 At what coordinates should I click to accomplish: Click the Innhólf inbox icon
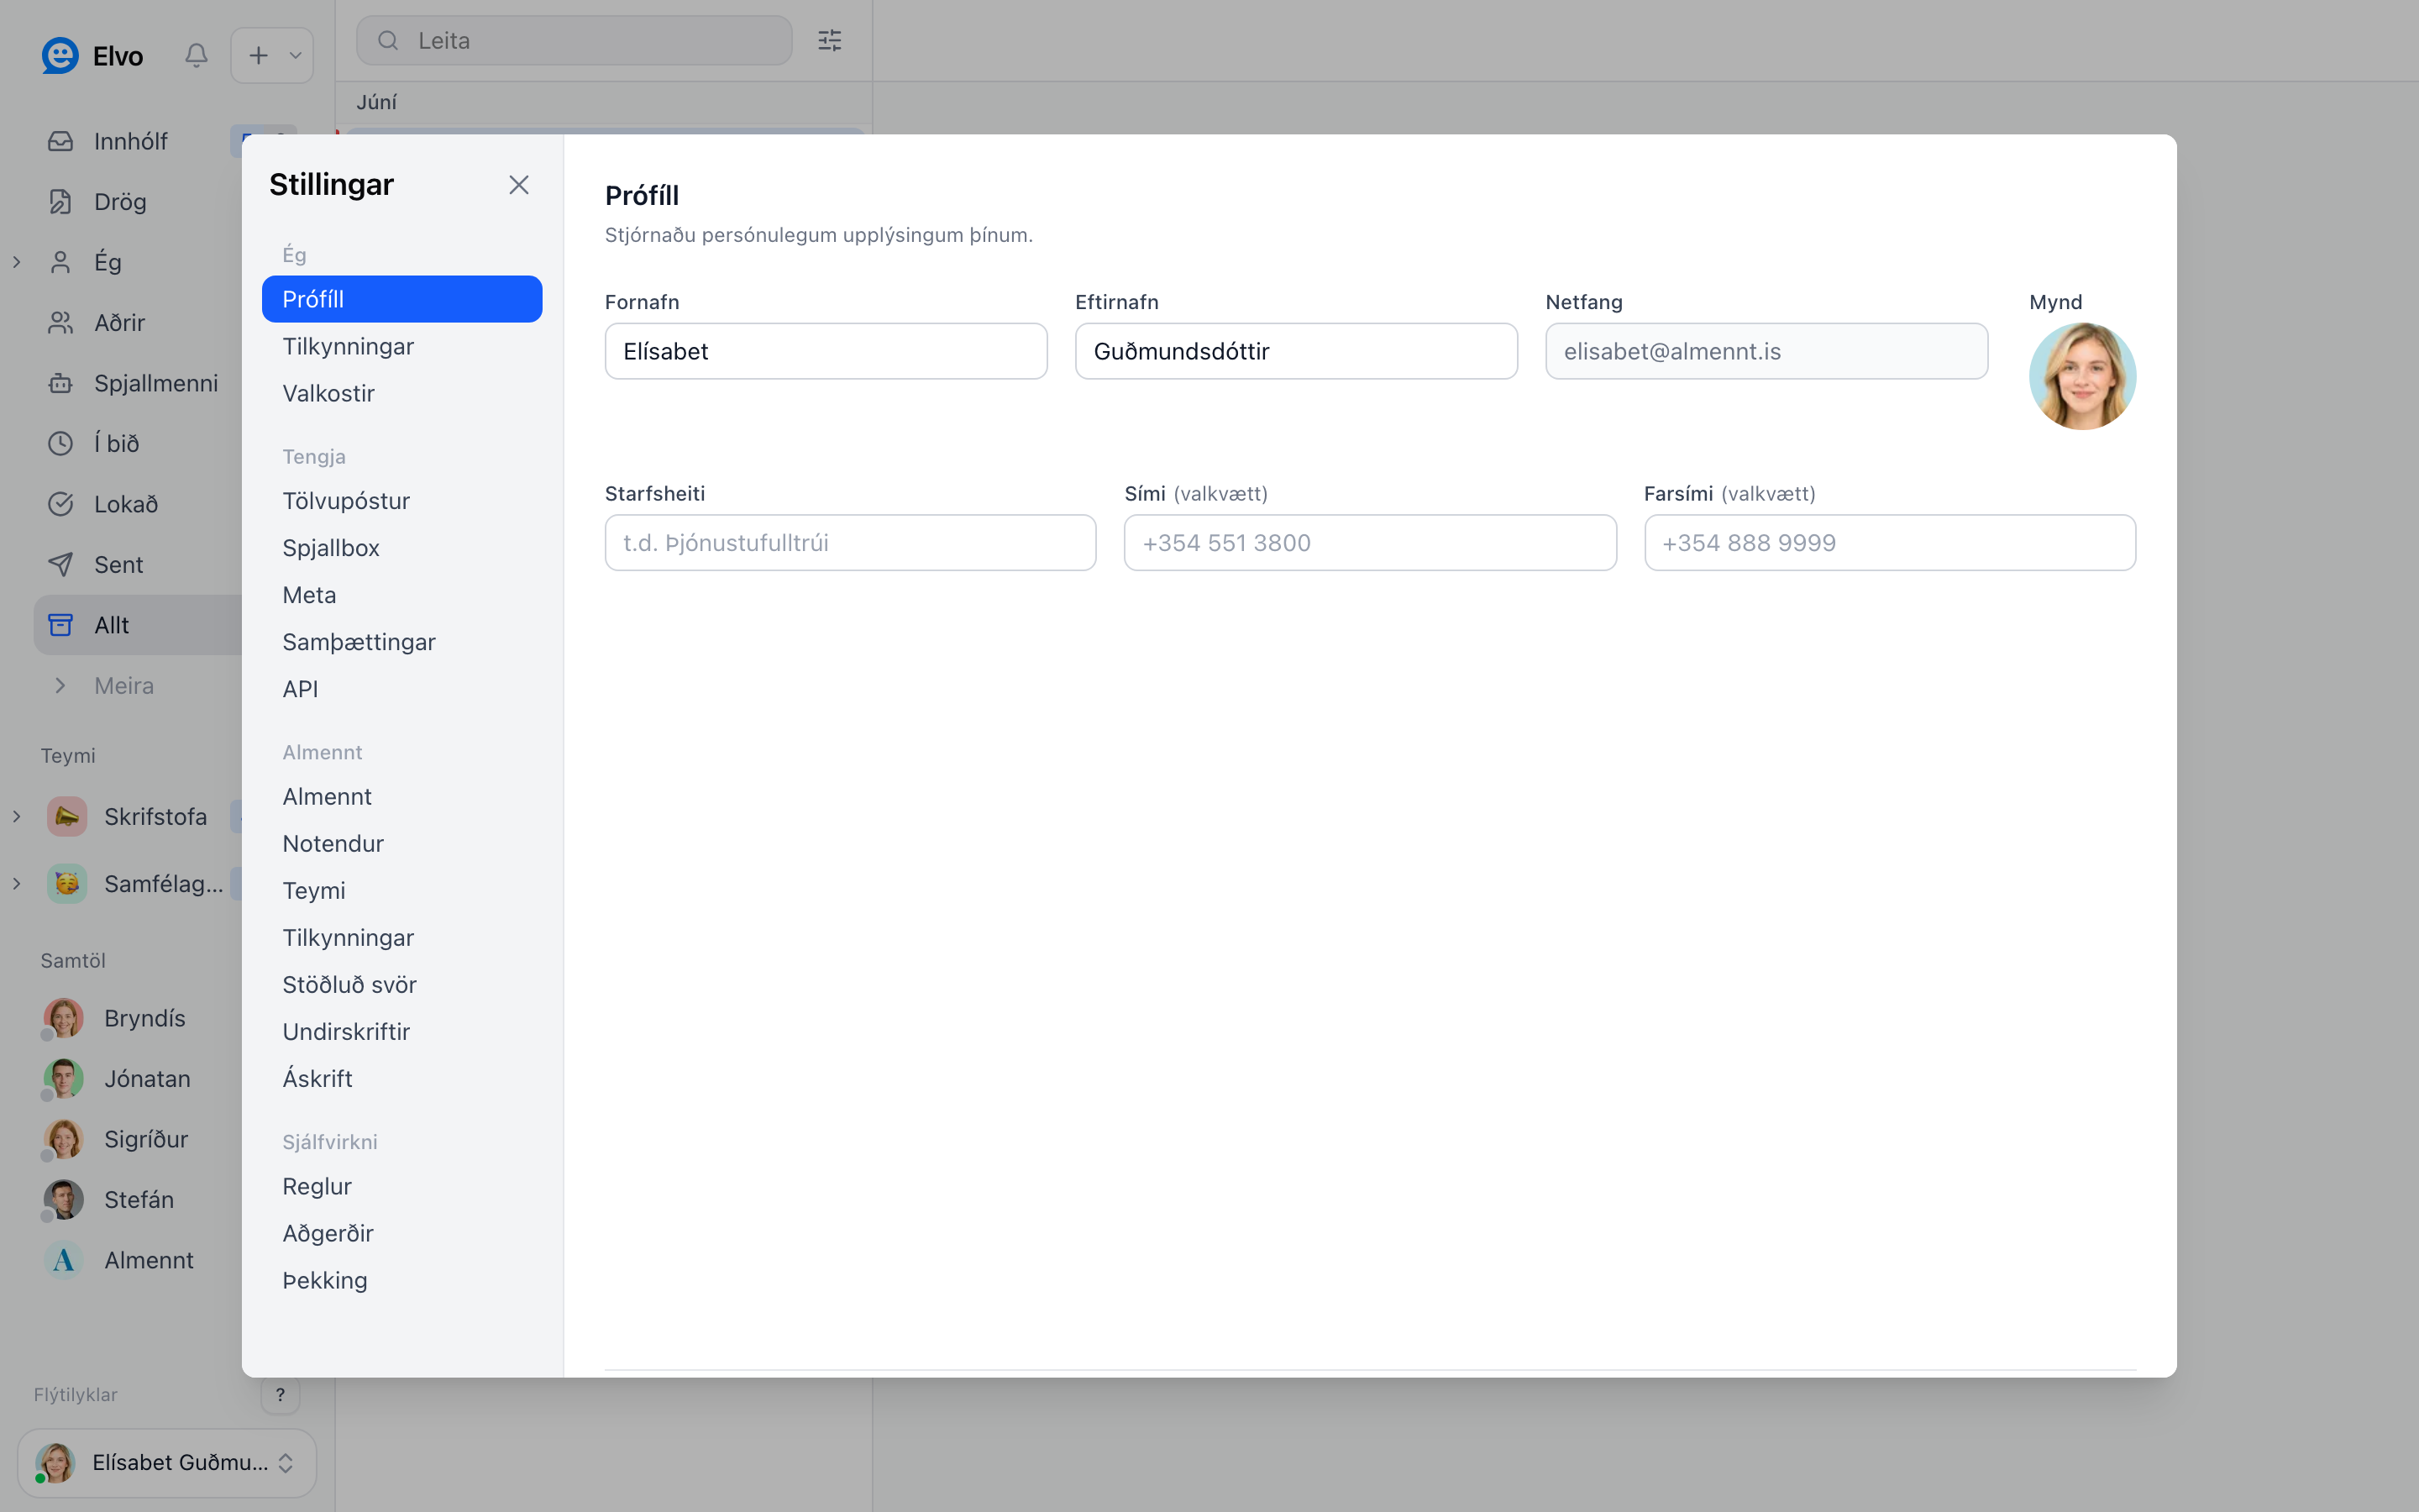click(x=61, y=141)
